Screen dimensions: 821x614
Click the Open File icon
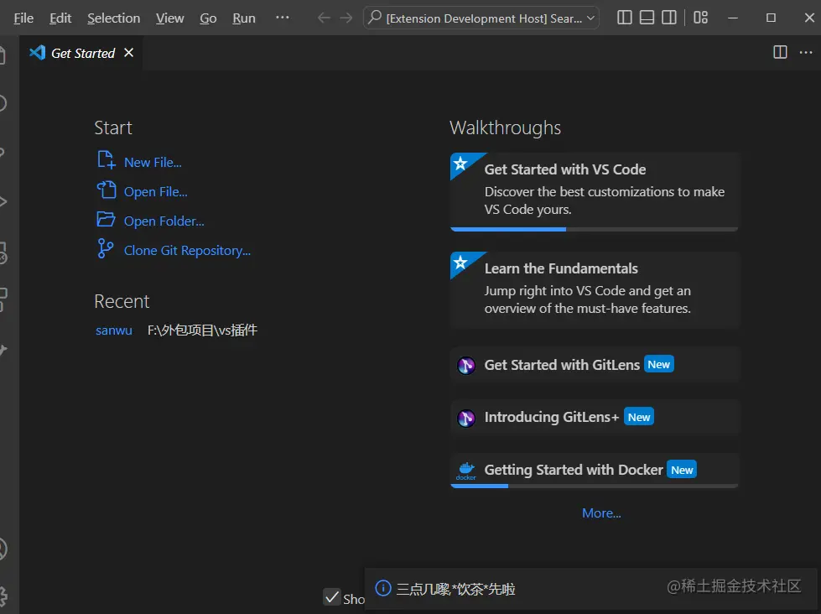click(x=107, y=190)
